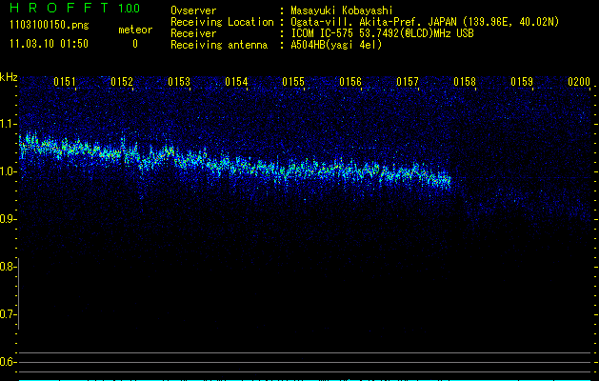Image resolution: width=599 pixels, height=381 pixels.
Task: Click the 0159 time marker
Action: point(522,82)
